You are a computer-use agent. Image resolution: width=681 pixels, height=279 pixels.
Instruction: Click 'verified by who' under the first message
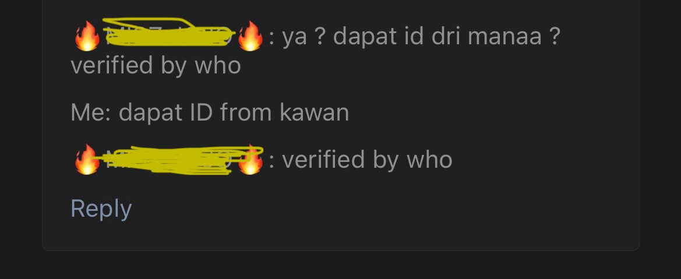coord(156,66)
